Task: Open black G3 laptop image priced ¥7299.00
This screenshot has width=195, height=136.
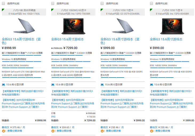Action: tap(73, 26)
